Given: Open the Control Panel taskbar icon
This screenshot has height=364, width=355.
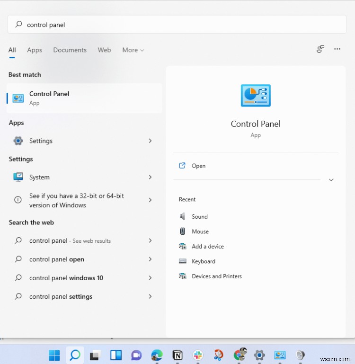Looking at the screenshot, I should click(280, 355).
